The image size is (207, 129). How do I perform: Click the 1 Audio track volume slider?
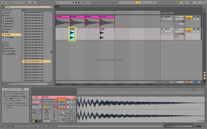(x=189, y=19)
